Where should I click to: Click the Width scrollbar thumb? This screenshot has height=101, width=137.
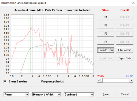tap(102, 80)
